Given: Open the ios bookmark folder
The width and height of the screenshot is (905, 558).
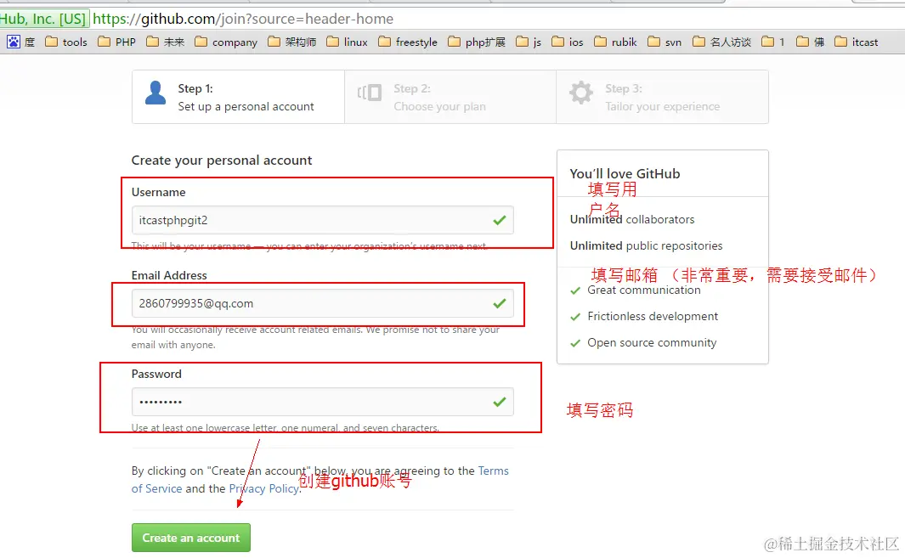Looking at the screenshot, I should [568, 42].
